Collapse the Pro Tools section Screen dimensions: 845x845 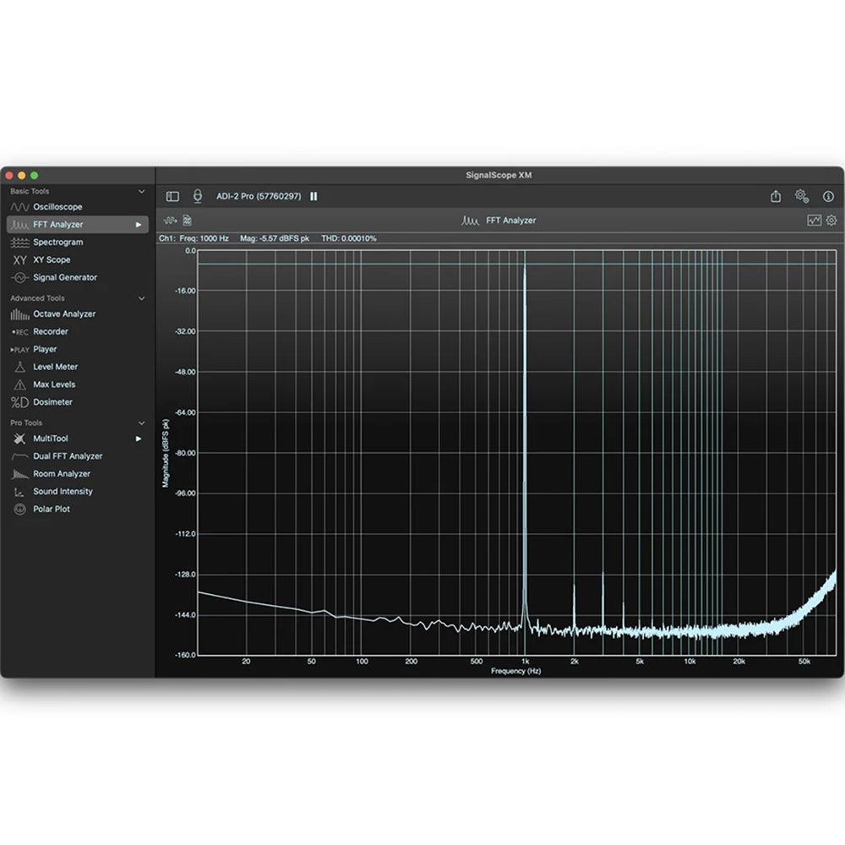141,422
